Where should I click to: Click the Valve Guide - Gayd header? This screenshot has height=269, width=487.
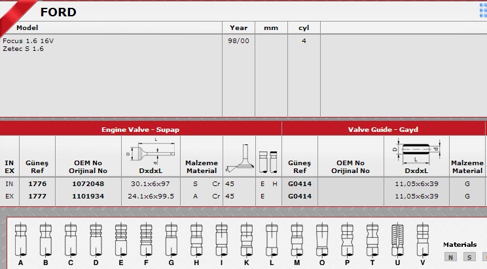point(383,129)
